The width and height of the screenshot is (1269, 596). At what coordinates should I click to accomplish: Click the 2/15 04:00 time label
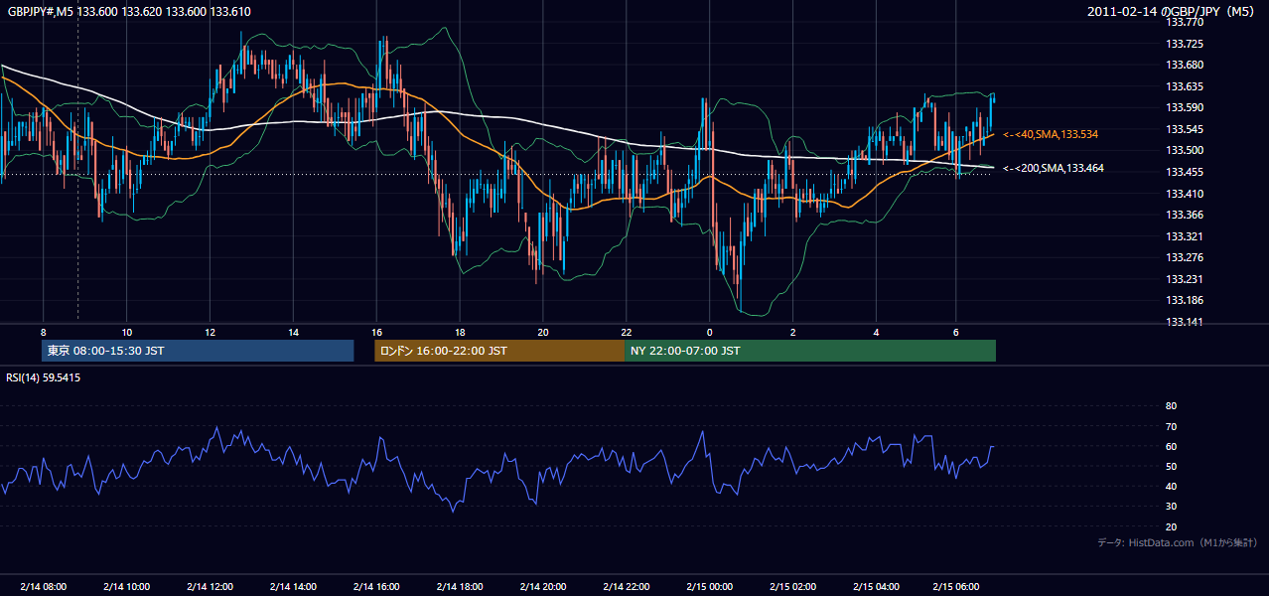coord(876,587)
